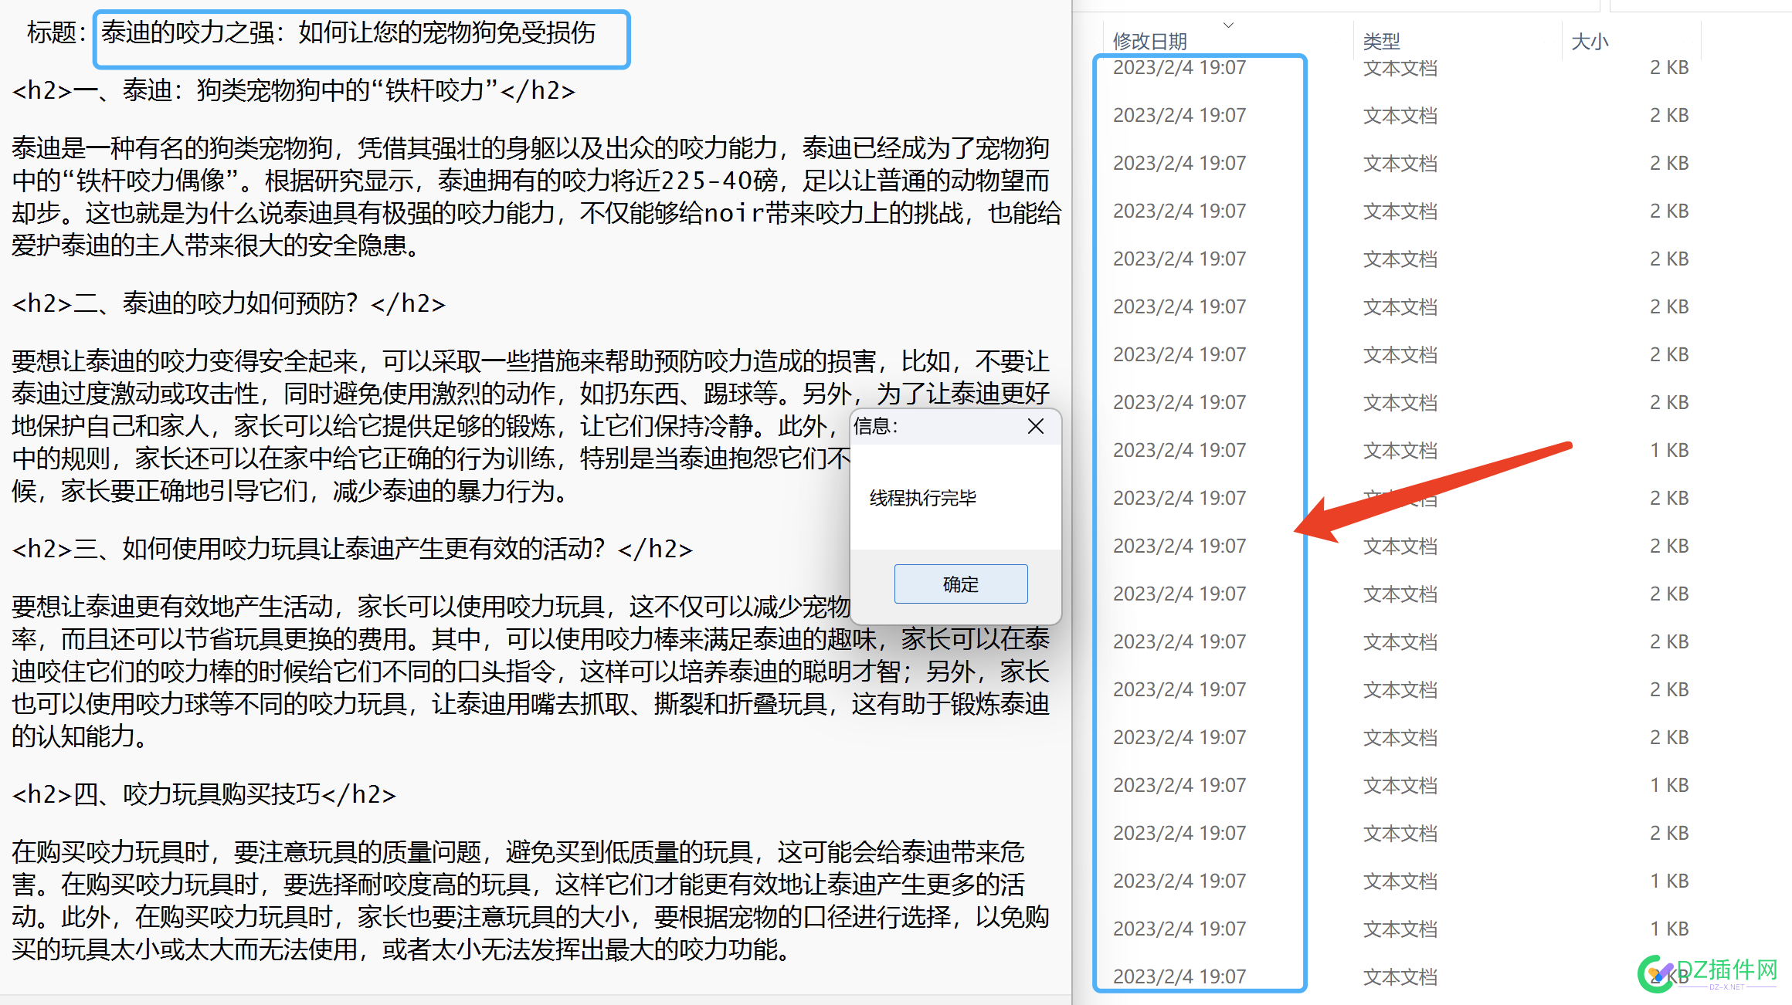Click the 标题: label
Image resolution: width=1792 pixels, height=1005 pixels.
(56, 32)
